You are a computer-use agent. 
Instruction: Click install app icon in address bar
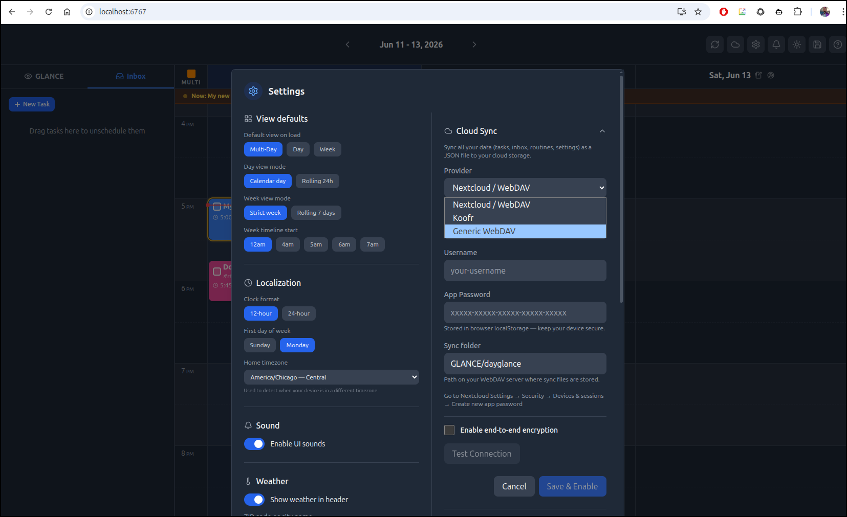pyautogui.click(x=682, y=12)
